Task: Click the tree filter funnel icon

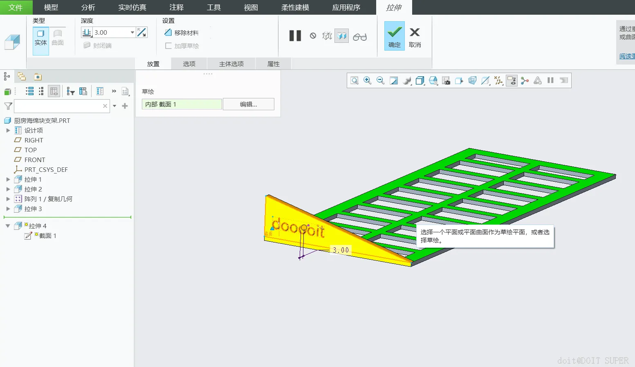Action: 8,106
